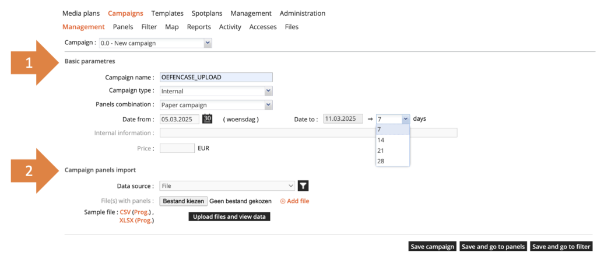This screenshot has width=597, height=259.
Task: Click the Add file plus icon
Action: pos(283,201)
